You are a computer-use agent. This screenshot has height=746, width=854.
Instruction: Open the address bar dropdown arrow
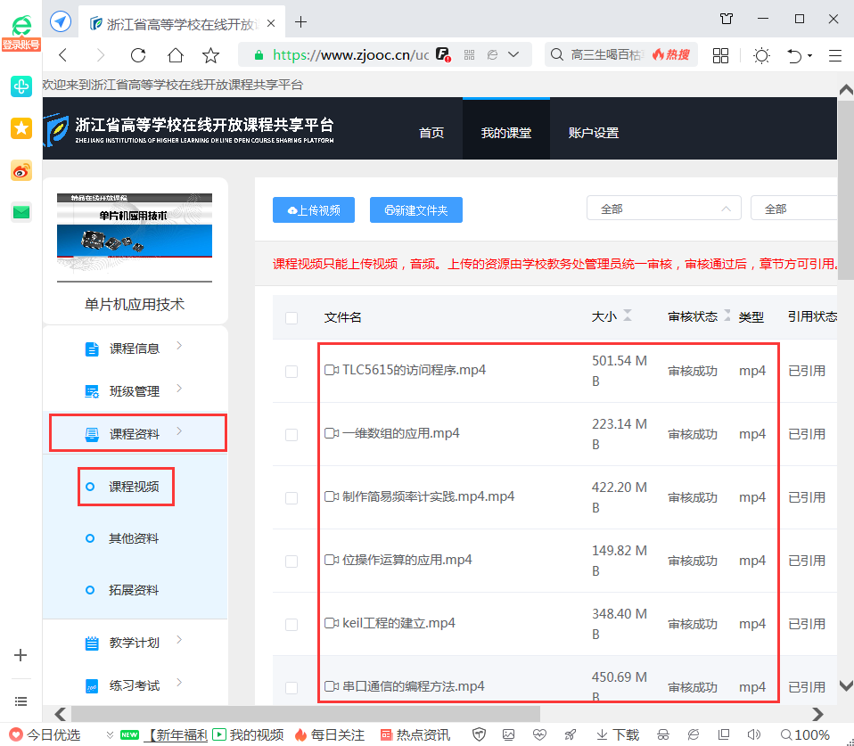click(x=513, y=55)
